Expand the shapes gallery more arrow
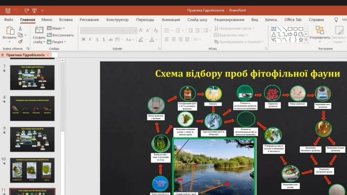This screenshot has height=195, width=347. click(306, 40)
